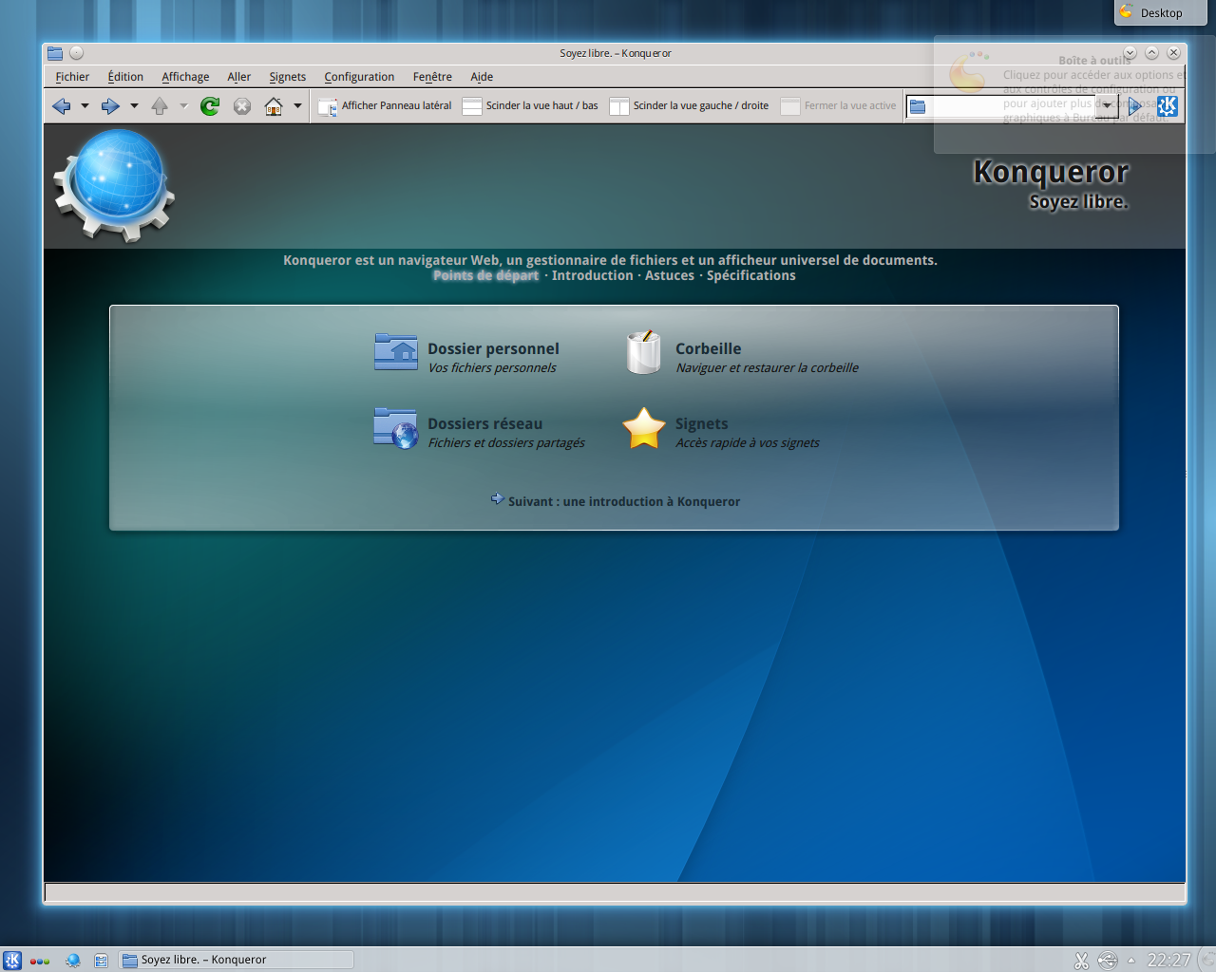Toggle Afficher Panneau latéral
Screen dimensions: 1216x972
click(x=385, y=106)
